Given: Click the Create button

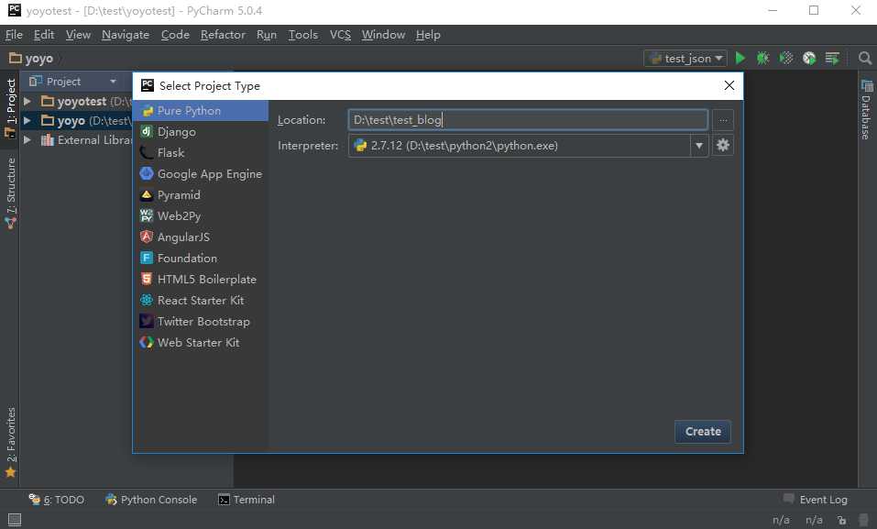Looking at the screenshot, I should pyautogui.click(x=703, y=432).
